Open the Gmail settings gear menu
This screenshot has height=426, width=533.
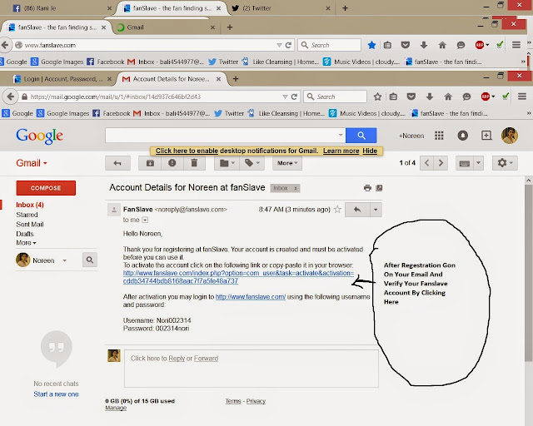[505, 163]
